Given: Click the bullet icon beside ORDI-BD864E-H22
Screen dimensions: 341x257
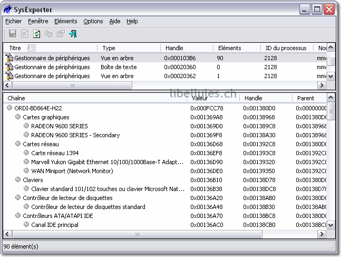Looking at the screenshot, I should pos(9,108).
